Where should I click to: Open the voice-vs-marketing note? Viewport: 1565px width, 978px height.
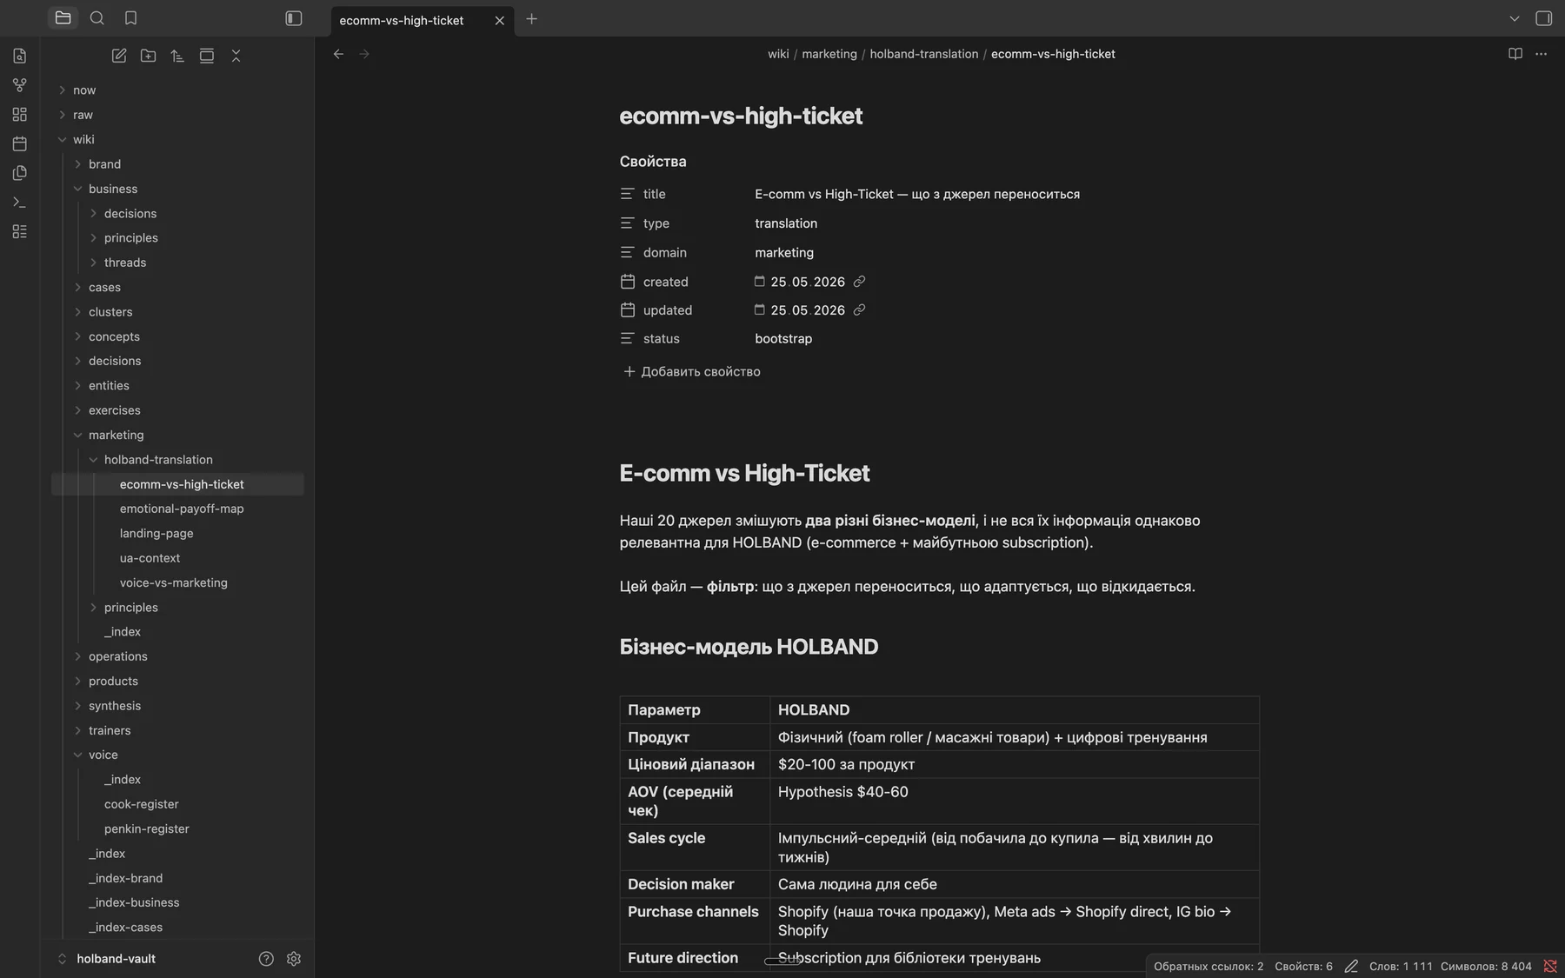[x=174, y=582]
